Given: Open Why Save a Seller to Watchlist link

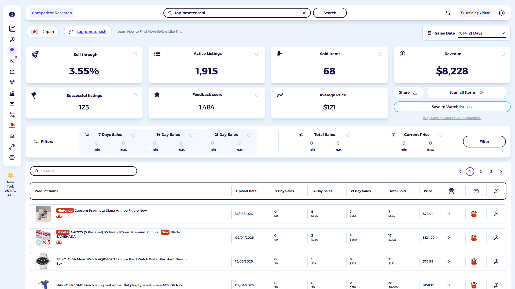Looking at the screenshot, I should [452, 118].
